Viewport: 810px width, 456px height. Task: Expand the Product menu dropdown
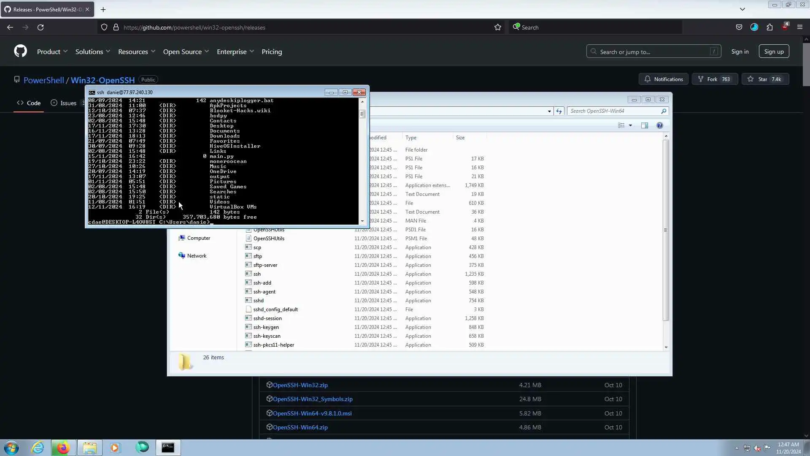pos(52,52)
